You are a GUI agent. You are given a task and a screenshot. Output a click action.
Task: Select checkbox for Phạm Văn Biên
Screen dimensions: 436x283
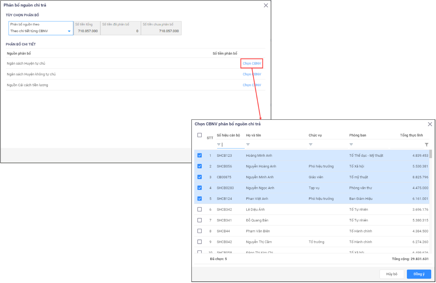(200, 231)
